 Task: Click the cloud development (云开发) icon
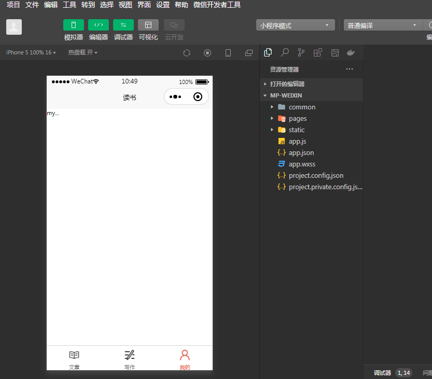[174, 25]
